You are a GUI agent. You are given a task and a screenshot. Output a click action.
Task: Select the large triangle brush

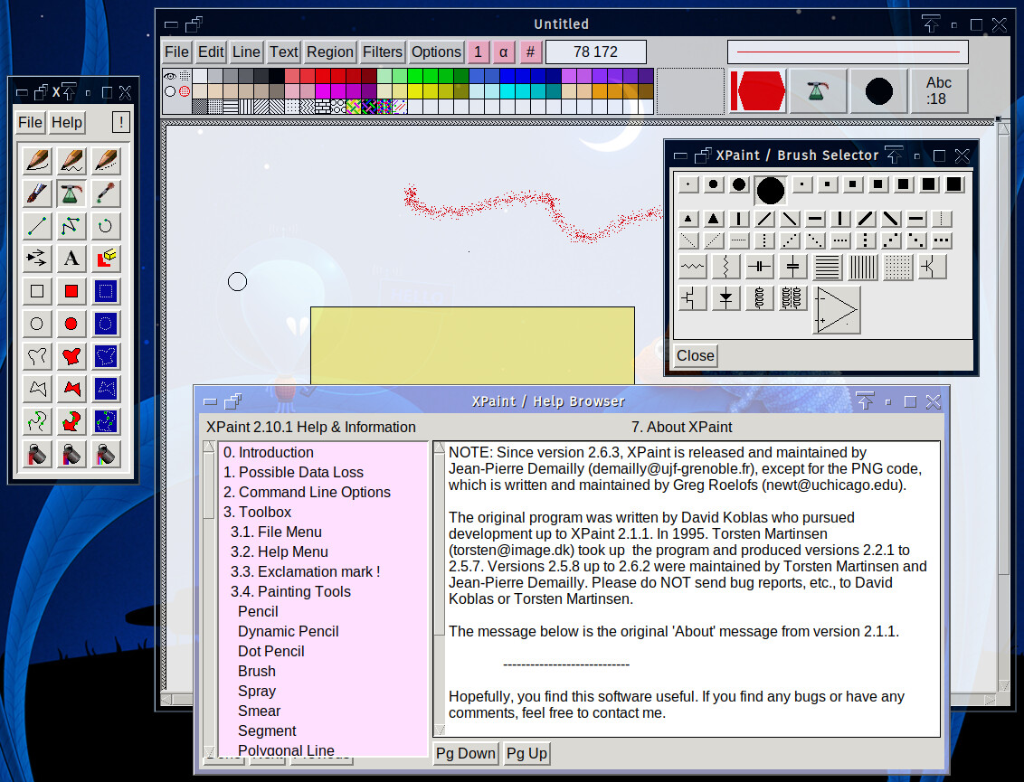coord(713,219)
